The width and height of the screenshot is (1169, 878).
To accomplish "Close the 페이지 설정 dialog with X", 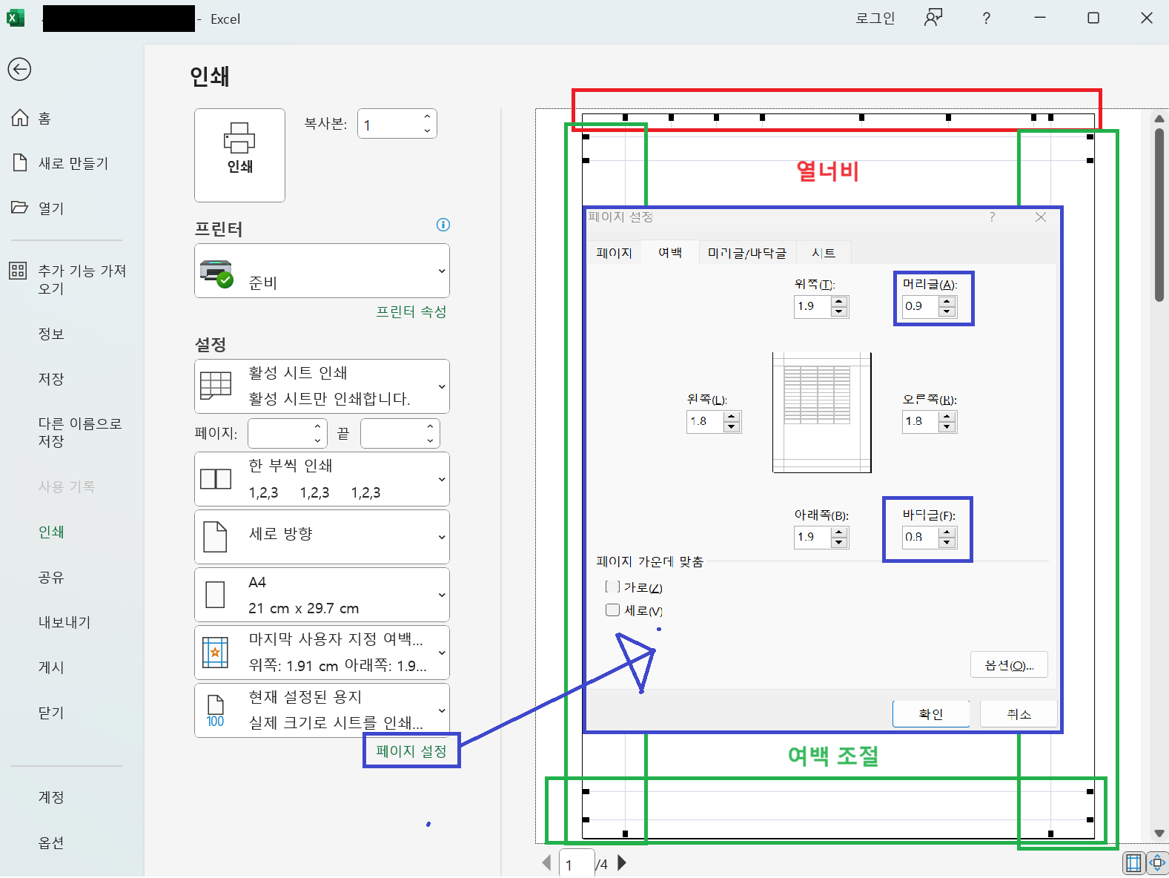I will [1041, 217].
